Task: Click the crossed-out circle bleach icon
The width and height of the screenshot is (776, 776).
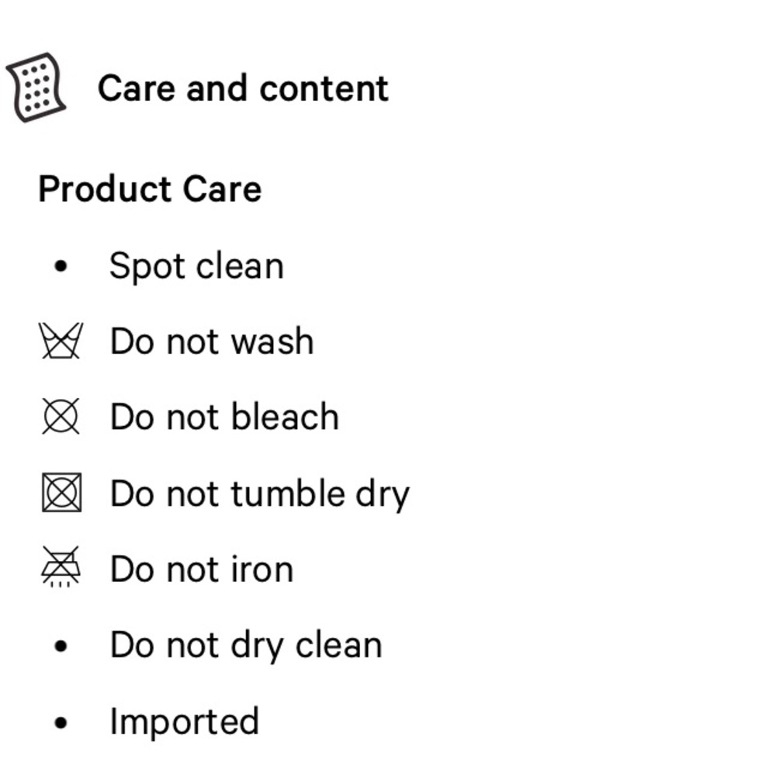Action: pos(61,417)
